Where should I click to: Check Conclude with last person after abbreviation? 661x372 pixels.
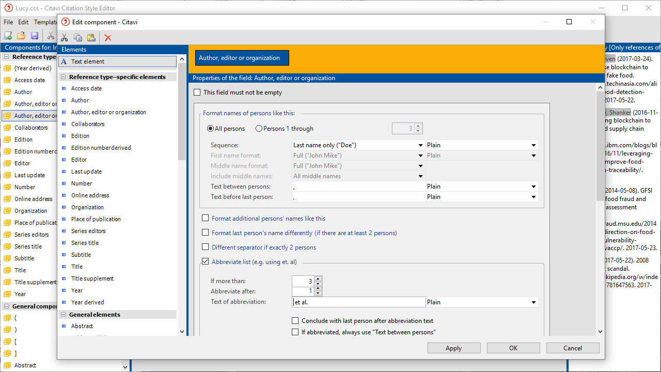click(x=295, y=321)
